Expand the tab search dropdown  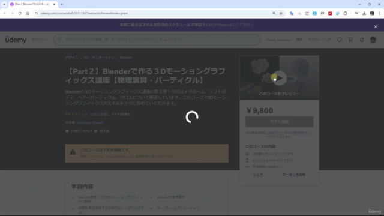[x=4, y=4]
